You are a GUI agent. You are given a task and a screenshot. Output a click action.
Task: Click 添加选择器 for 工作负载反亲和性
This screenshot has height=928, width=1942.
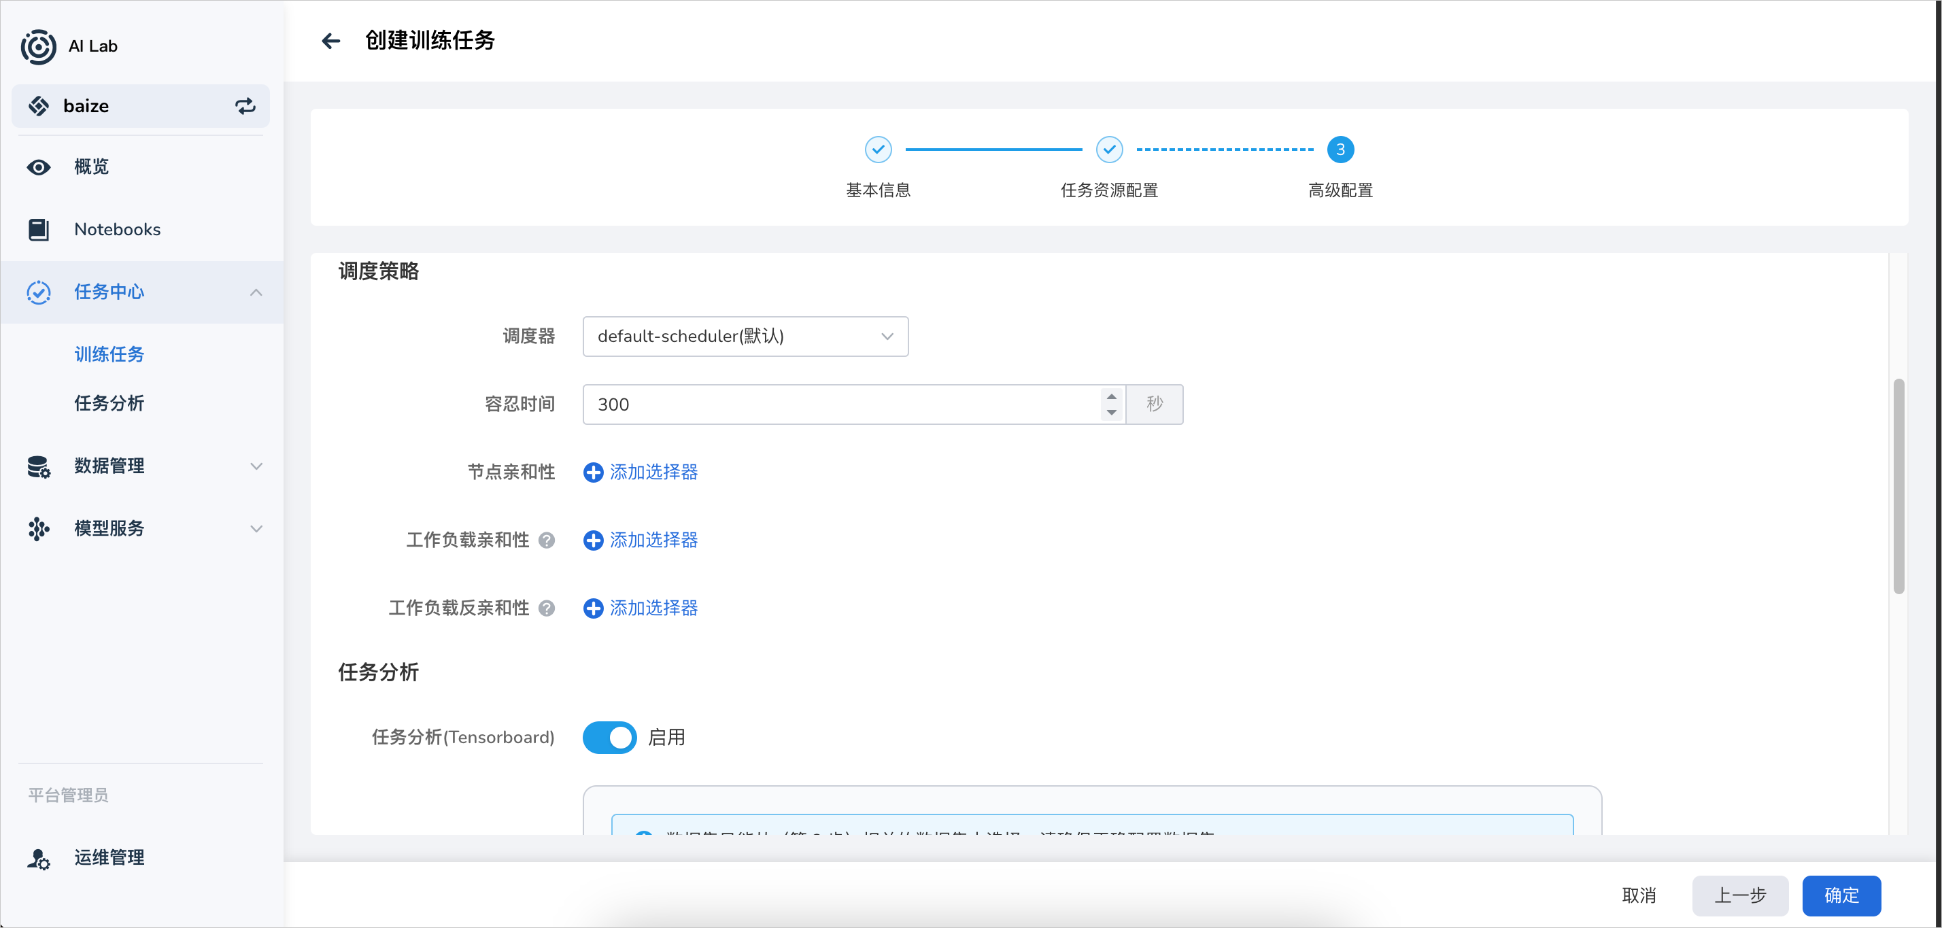[x=653, y=608]
